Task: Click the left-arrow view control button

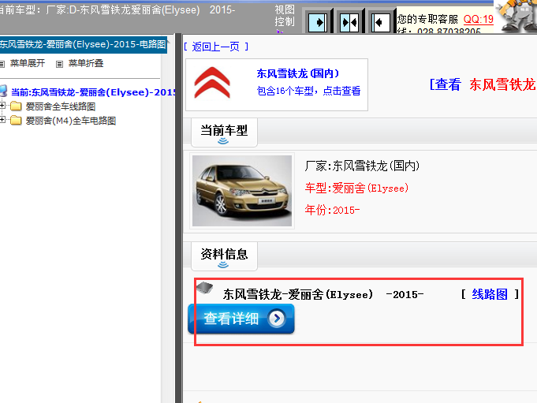Action: tap(381, 23)
